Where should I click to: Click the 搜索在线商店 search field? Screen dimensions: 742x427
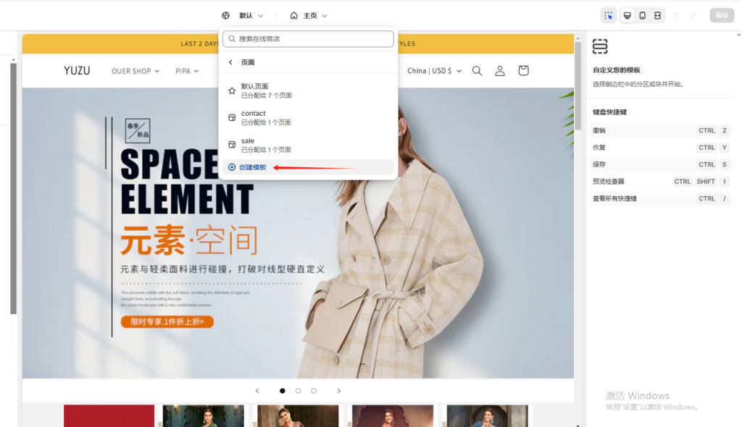pyautogui.click(x=308, y=38)
